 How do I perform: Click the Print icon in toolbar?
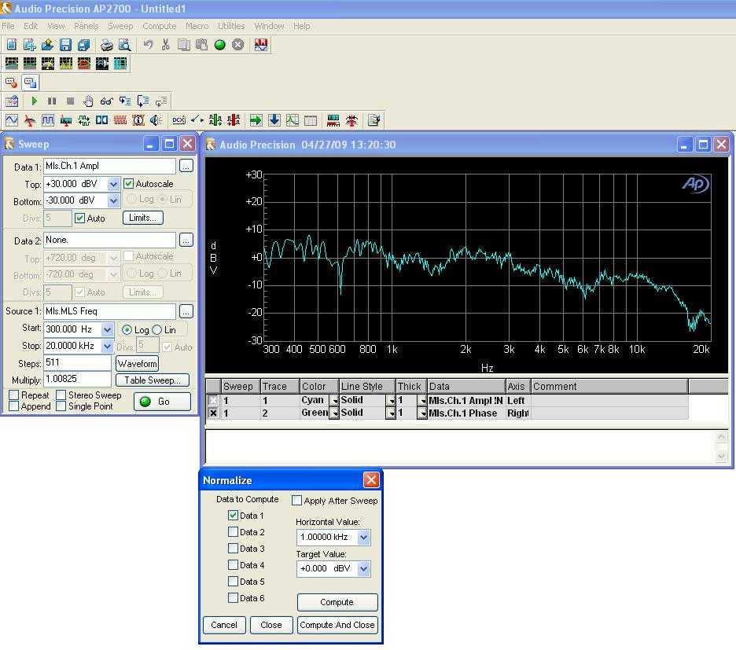[107, 45]
